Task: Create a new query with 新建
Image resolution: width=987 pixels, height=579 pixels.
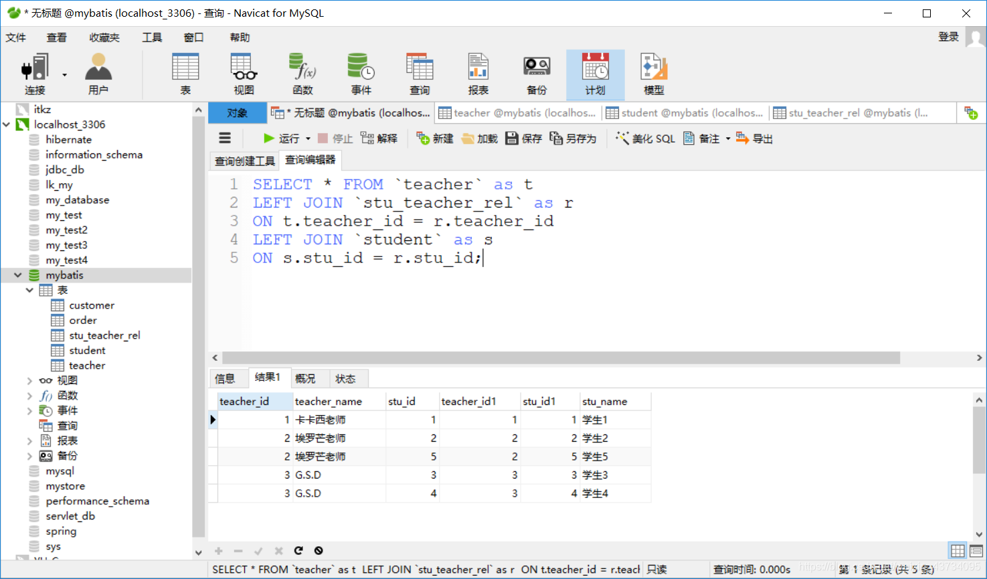Action: click(435, 139)
